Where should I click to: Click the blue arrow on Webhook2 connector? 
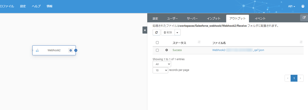[76, 50]
